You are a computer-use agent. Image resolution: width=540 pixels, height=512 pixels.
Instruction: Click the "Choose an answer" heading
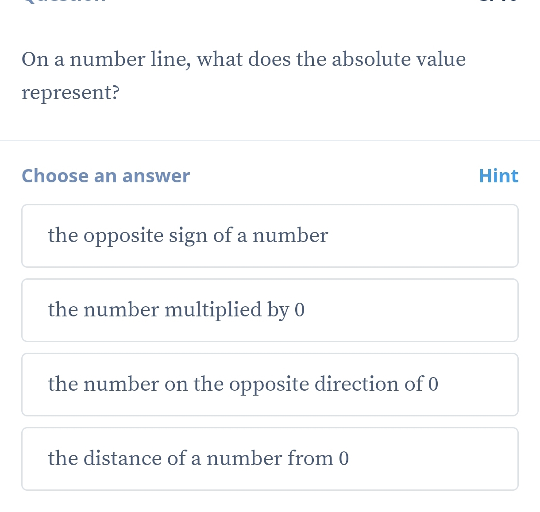pyautogui.click(x=106, y=176)
